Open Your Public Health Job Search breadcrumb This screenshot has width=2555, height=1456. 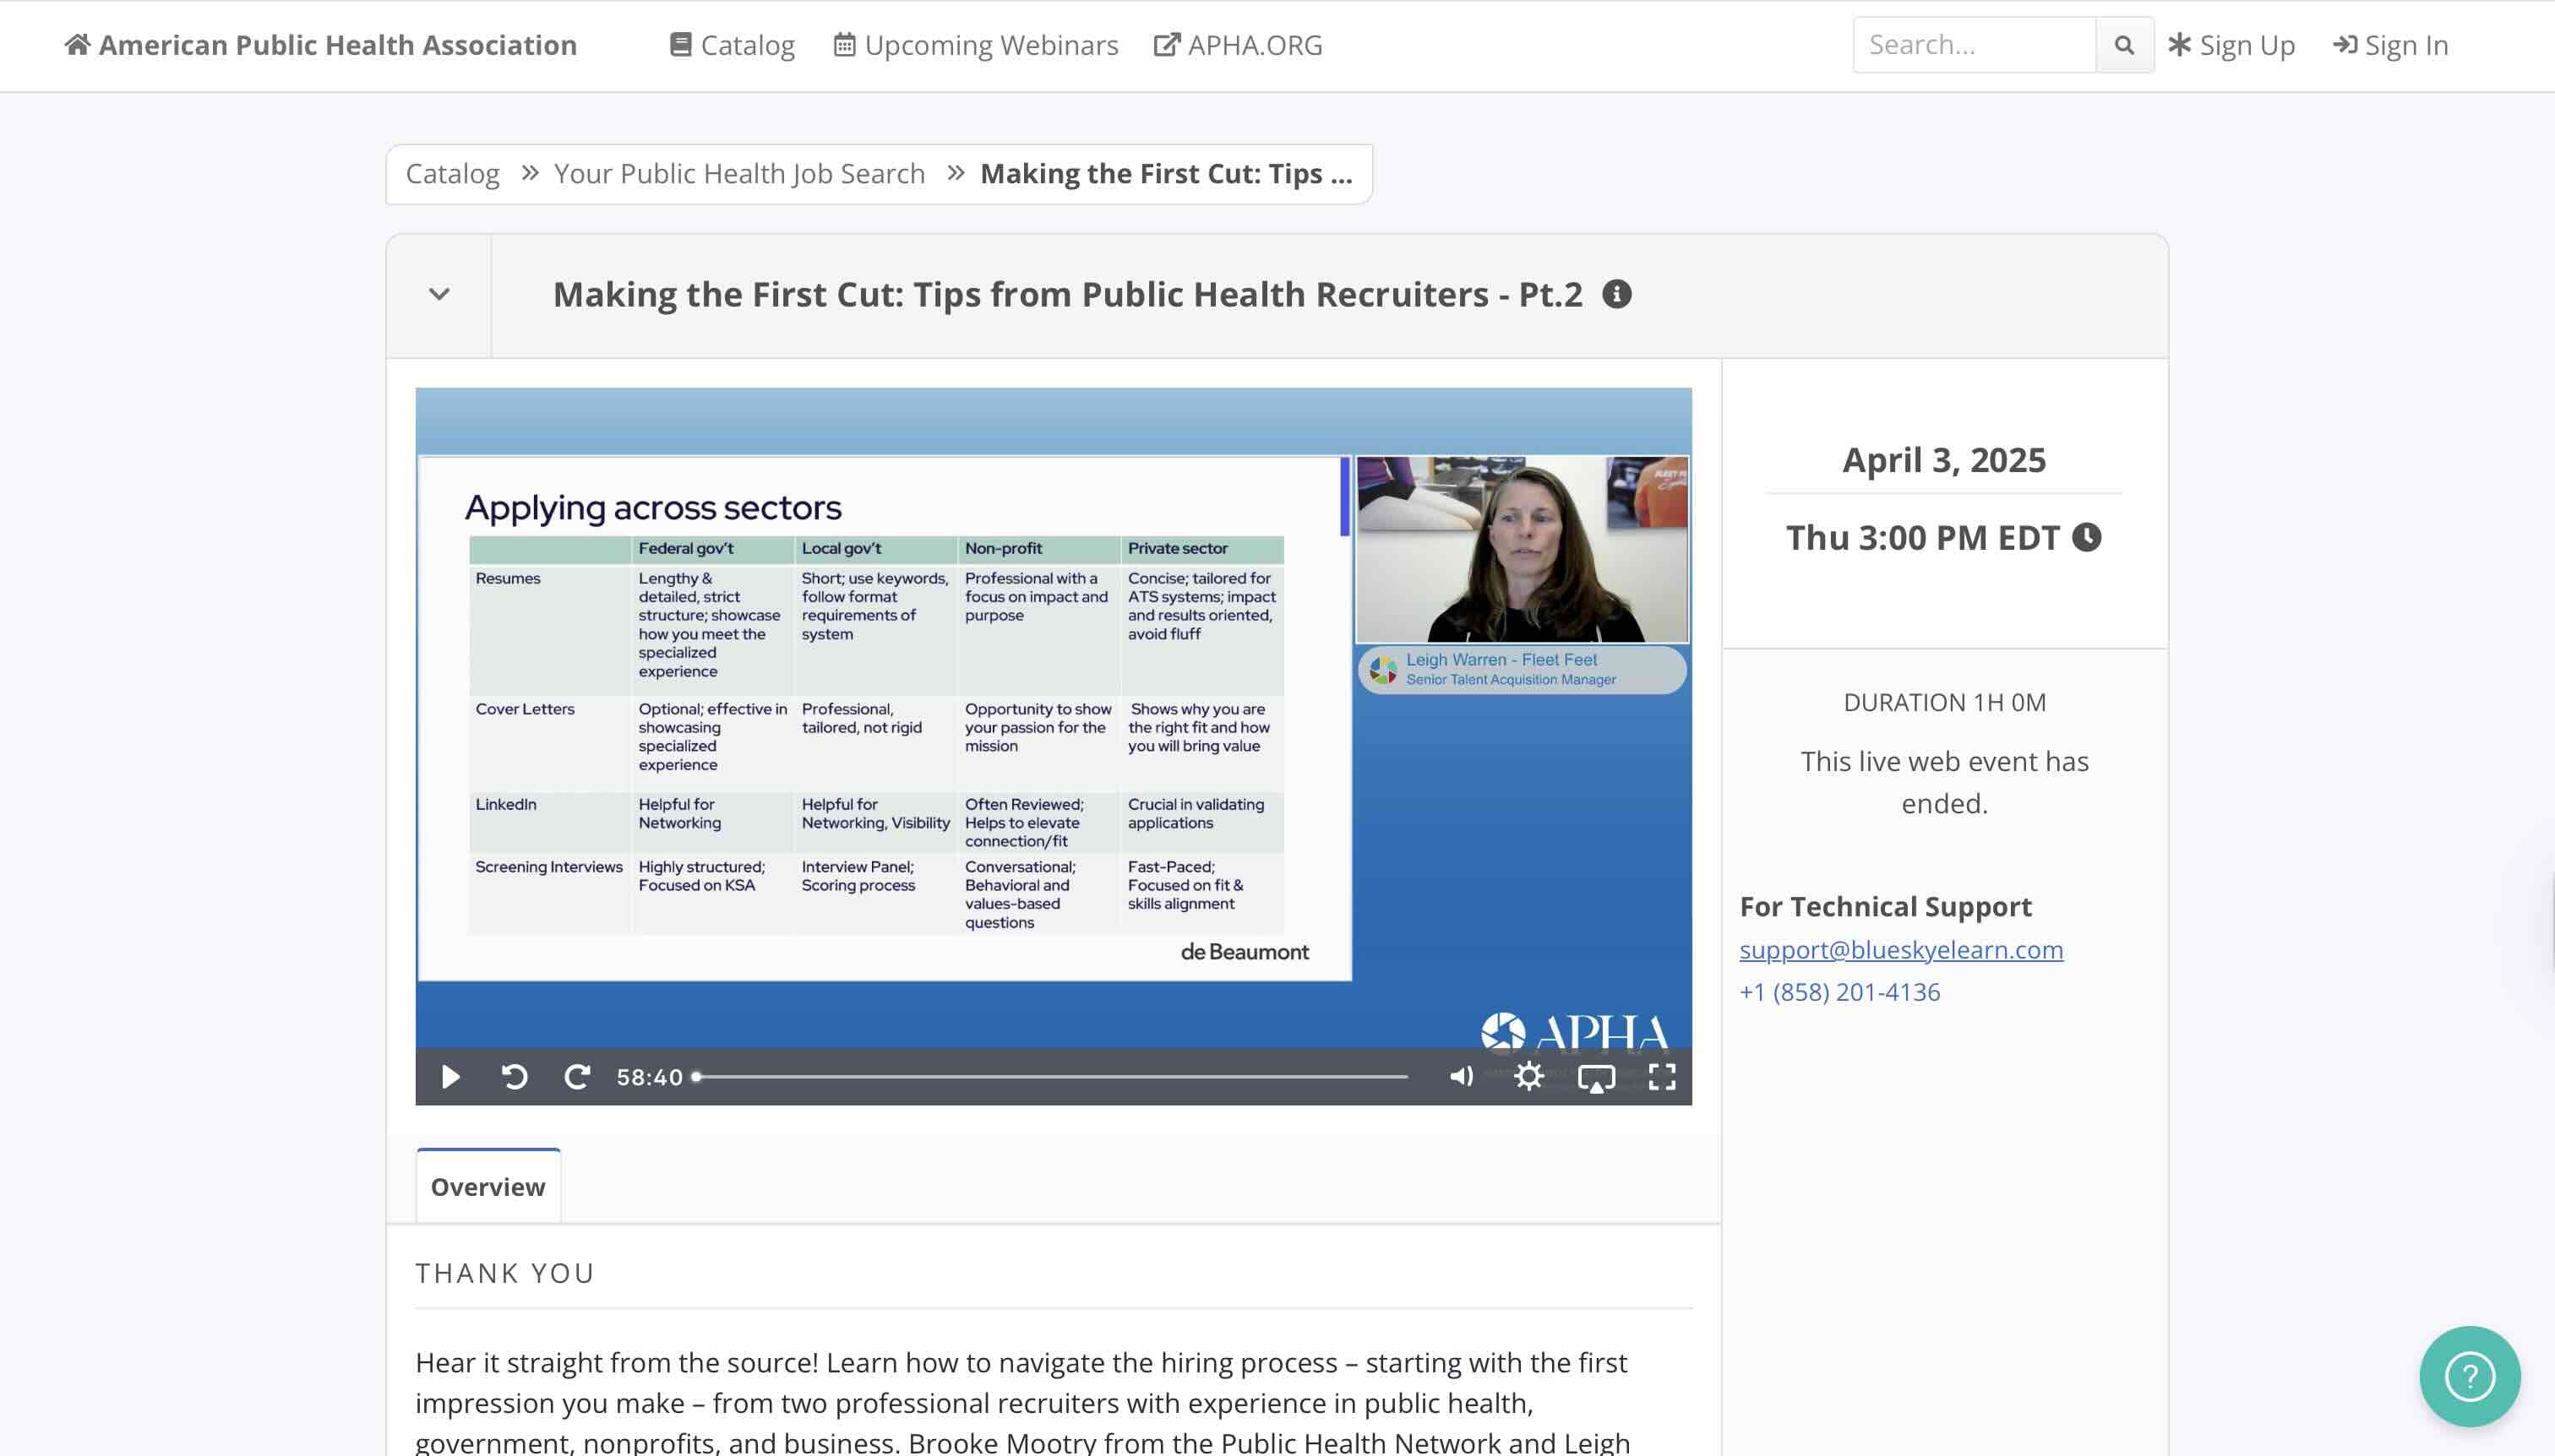(739, 174)
